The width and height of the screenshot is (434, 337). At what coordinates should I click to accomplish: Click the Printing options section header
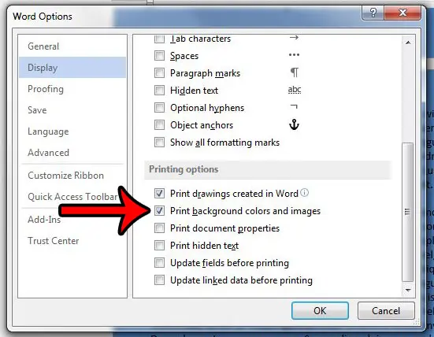point(268,169)
